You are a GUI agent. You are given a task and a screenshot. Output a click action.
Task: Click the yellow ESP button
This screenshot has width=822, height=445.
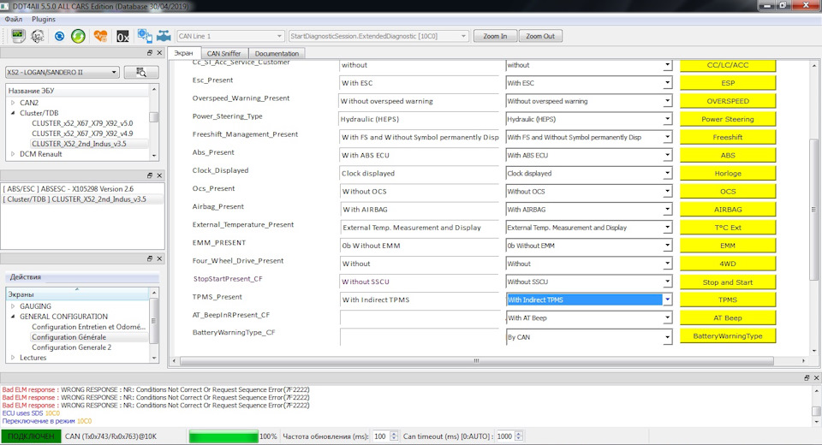coord(728,83)
